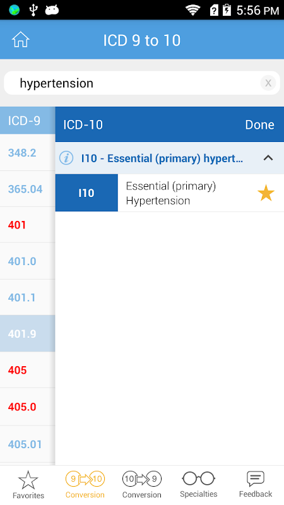Switch to the 9 to 10 Conversion tab
Viewport: 284px width, 505px height.
click(x=85, y=485)
